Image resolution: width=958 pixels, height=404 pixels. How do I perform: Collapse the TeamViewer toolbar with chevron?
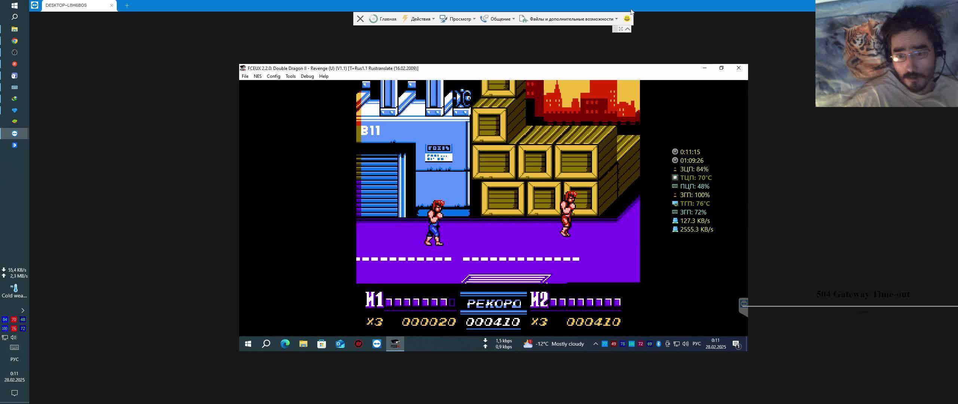pyautogui.click(x=628, y=29)
